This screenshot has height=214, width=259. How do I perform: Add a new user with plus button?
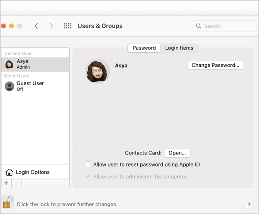pyautogui.click(x=6, y=183)
